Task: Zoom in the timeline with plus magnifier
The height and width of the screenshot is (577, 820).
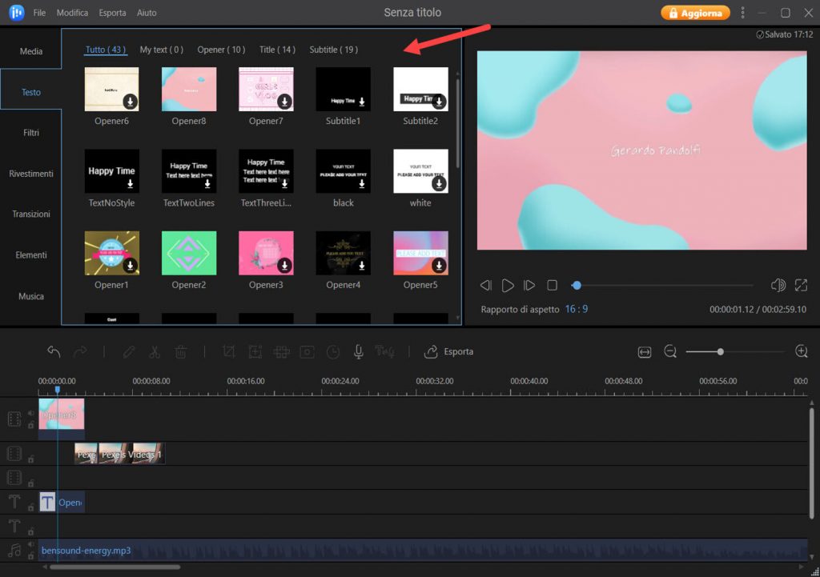Action: (801, 351)
